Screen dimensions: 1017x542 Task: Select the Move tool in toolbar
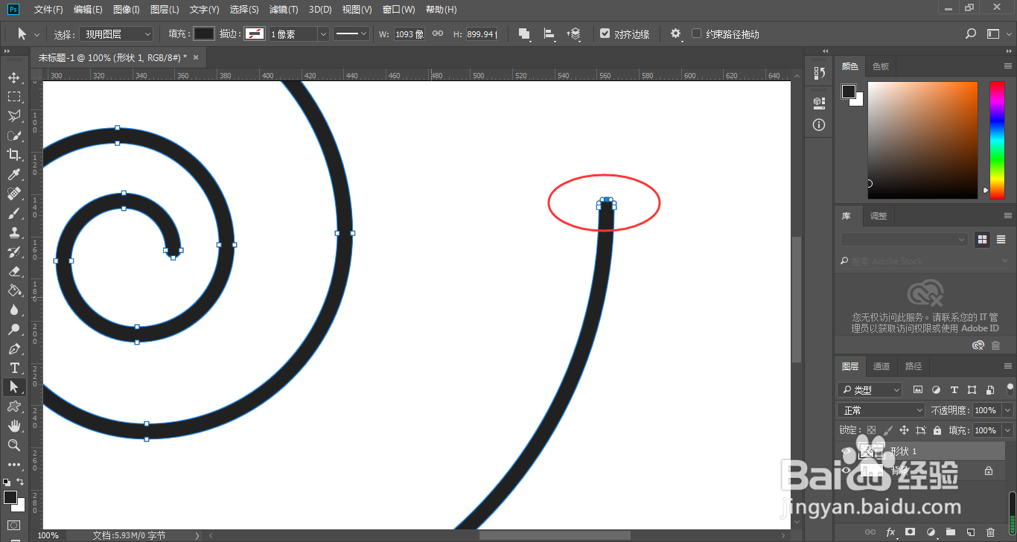(13, 77)
